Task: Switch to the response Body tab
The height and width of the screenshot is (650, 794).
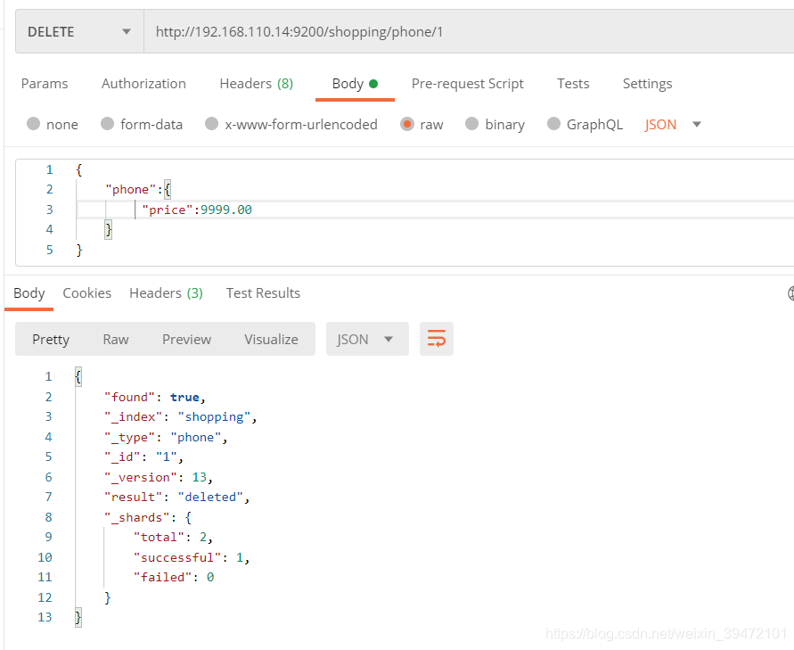Action: coord(29,293)
